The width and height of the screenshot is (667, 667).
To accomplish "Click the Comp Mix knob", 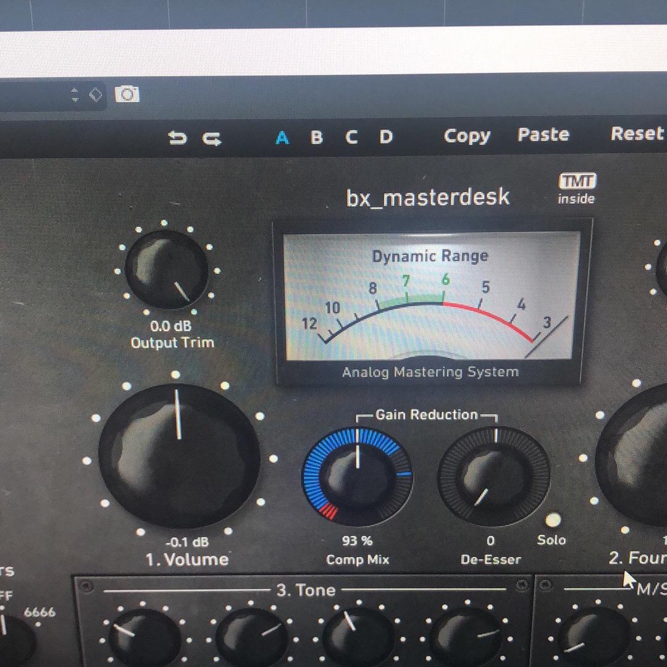I will 358,477.
